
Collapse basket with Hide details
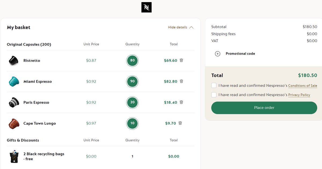point(181,27)
